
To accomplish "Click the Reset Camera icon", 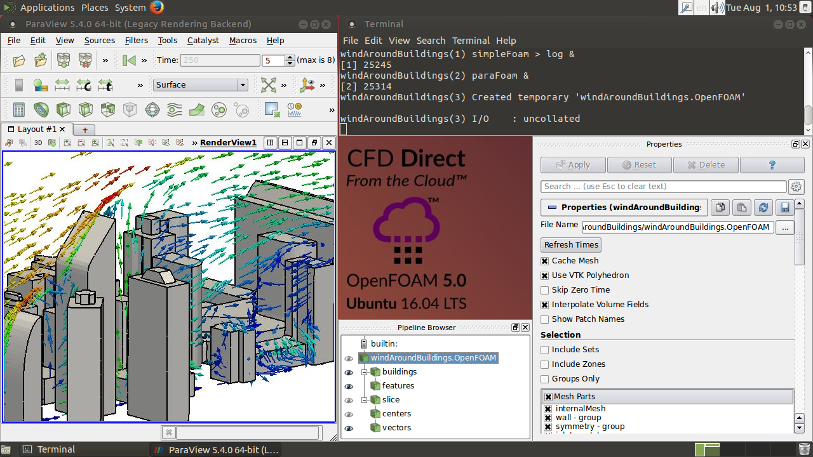I will pyautogui.click(x=269, y=85).
